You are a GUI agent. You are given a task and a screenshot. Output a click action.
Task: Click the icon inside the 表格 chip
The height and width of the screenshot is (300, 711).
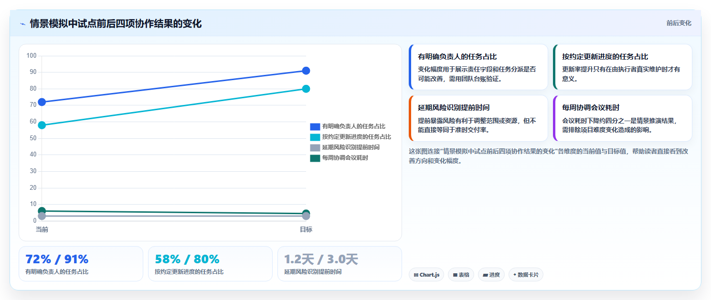pos(455,275)
